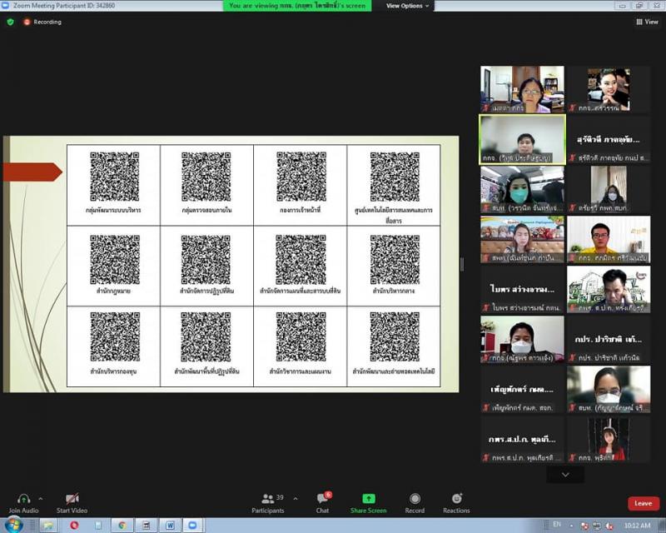Open Calculator from the taskbar

coord(147,526)
